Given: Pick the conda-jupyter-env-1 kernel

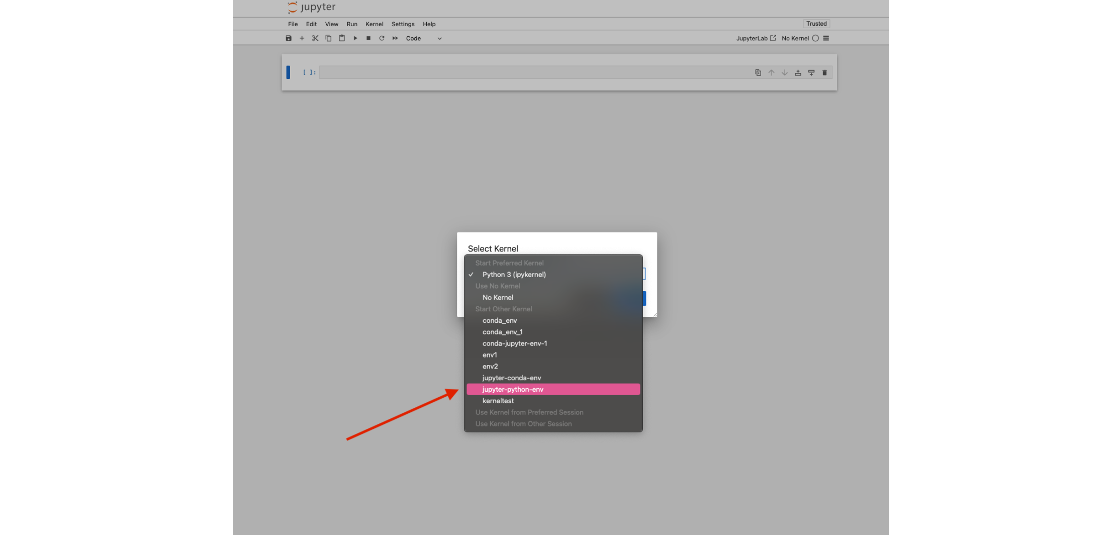Looking at the screenshot, I should [515, 343].
